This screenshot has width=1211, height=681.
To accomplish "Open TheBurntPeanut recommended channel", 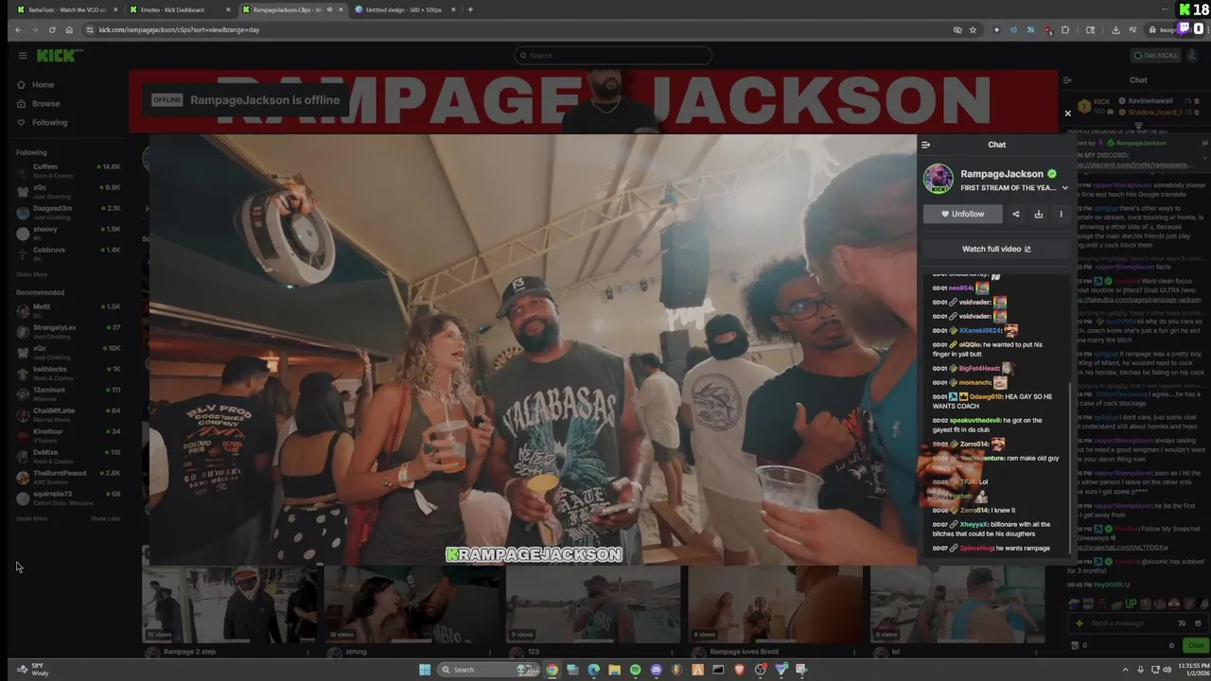I will [x=68, y=477].
